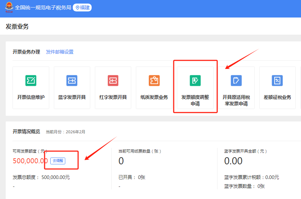
Task: Click the 差额征税业务 percent icon
Action: [277, 80]
